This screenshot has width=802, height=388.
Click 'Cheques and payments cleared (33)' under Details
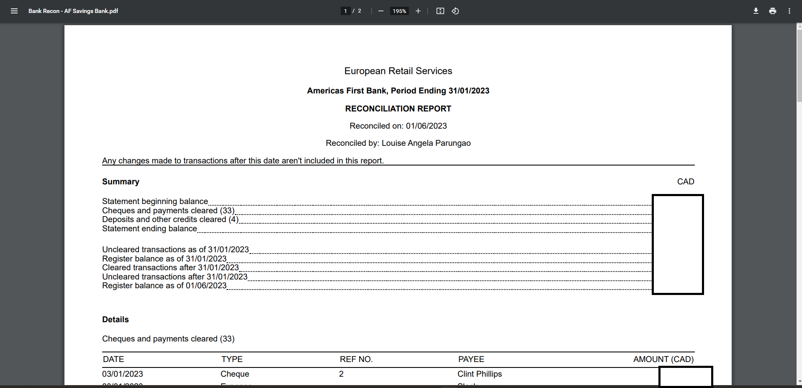coord(168,339)
